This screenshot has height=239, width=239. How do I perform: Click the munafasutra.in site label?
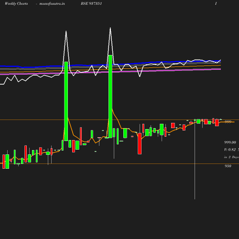[52, 4]
